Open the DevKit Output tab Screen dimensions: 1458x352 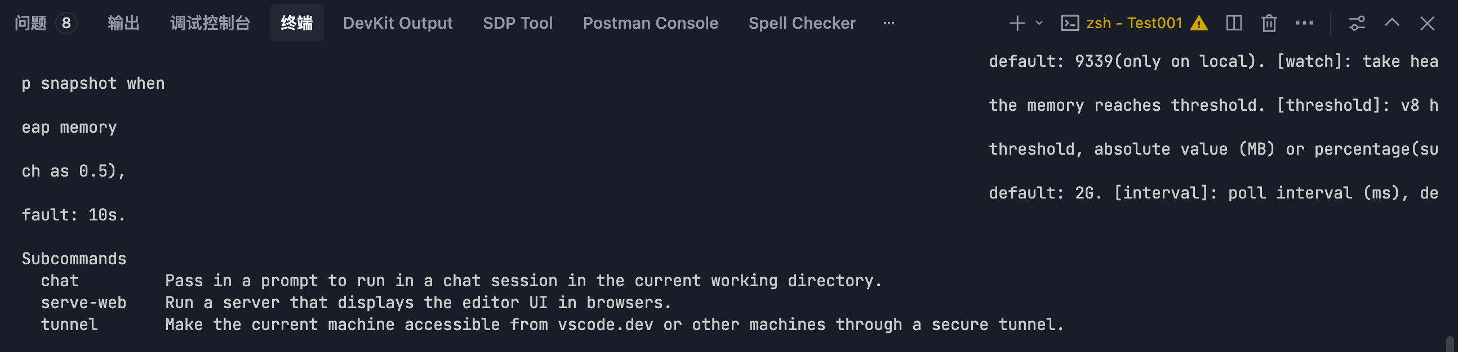point(397,23)
